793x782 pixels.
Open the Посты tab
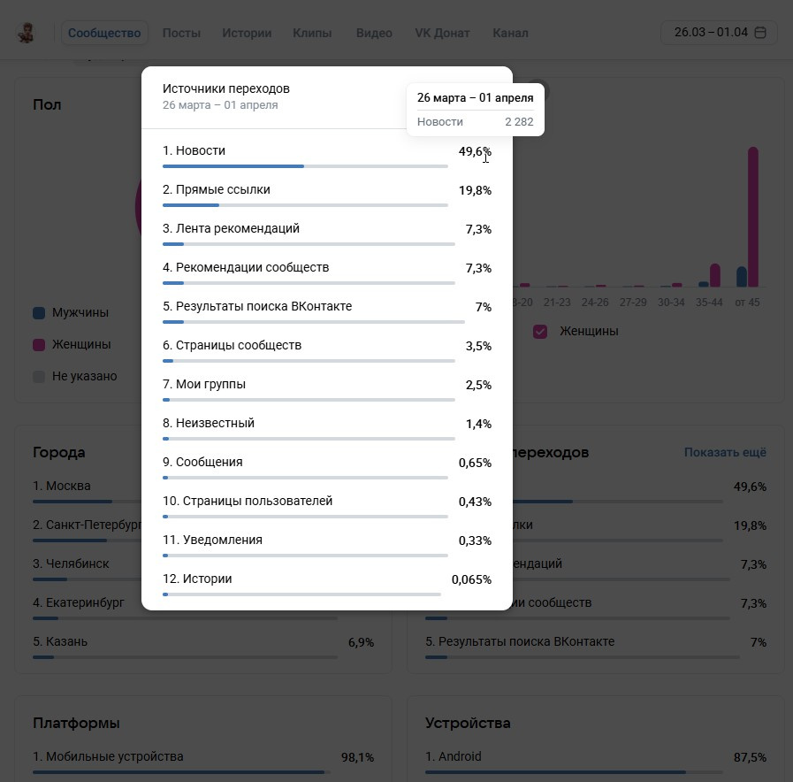(181, 33)
